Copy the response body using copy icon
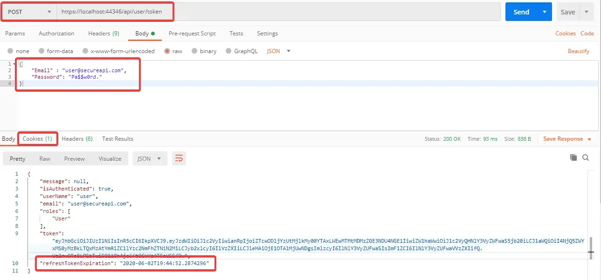Image resolution: width=601 pixels, height=280 pixels. pyautogui.click(x=573, y=157)
